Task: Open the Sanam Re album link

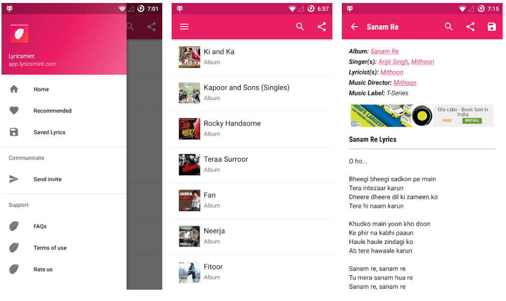Action: tap(384, 52)
